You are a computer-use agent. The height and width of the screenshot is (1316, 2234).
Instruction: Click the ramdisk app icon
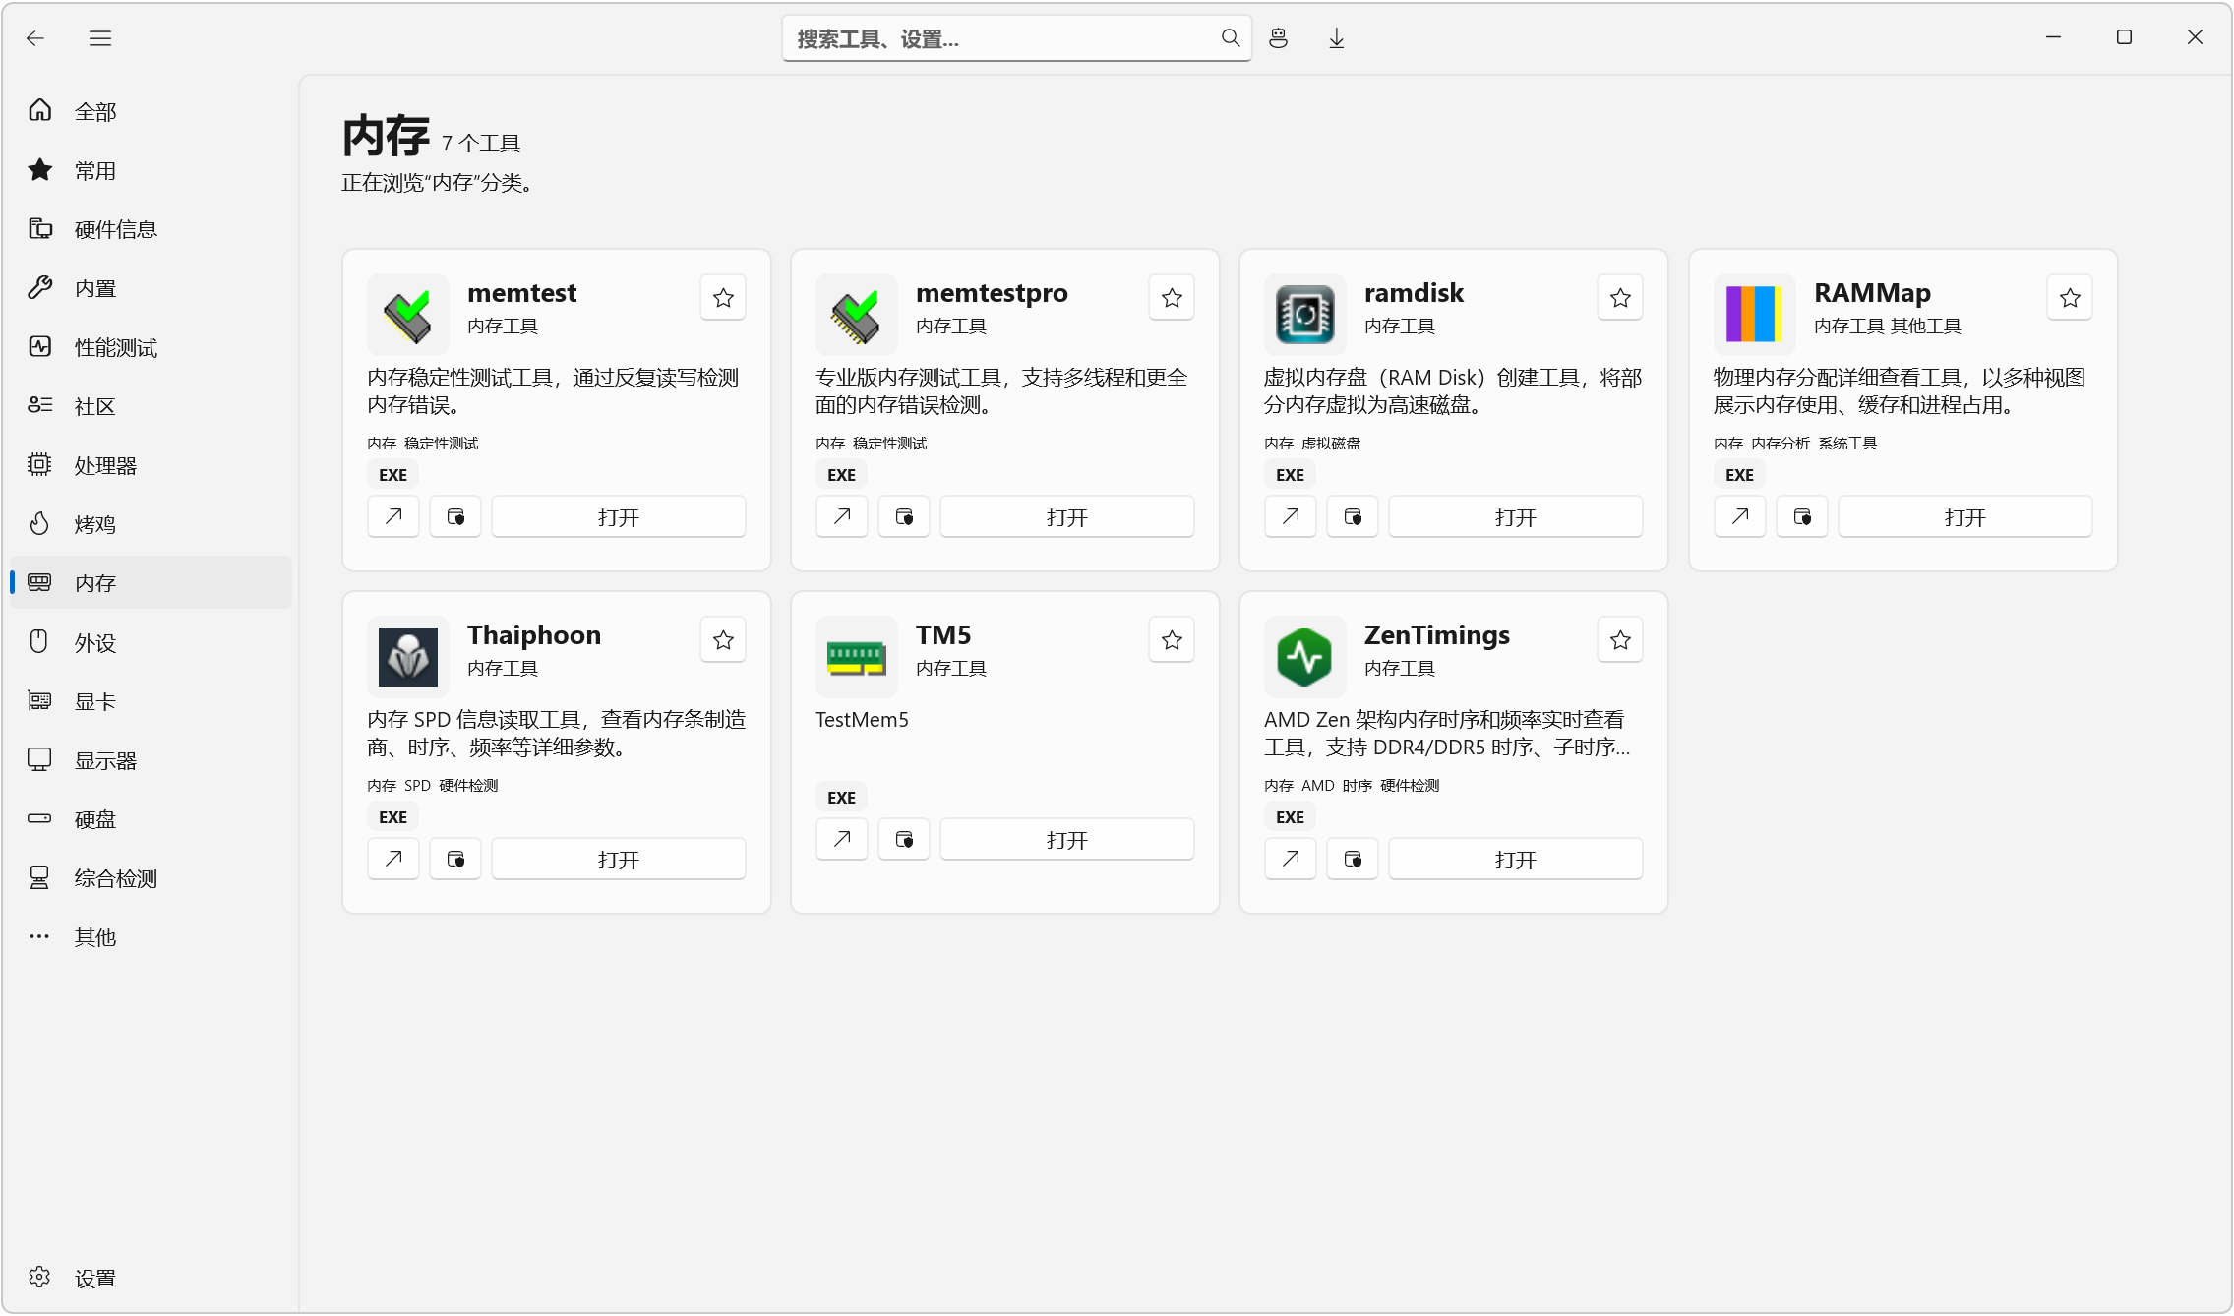1305,315
